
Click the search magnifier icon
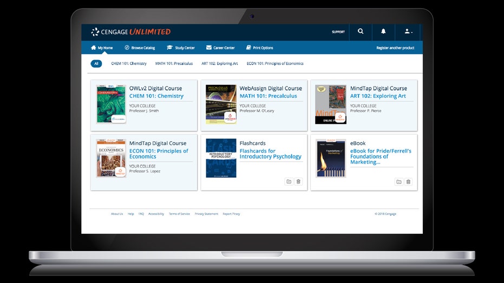[x=361, y=32]
